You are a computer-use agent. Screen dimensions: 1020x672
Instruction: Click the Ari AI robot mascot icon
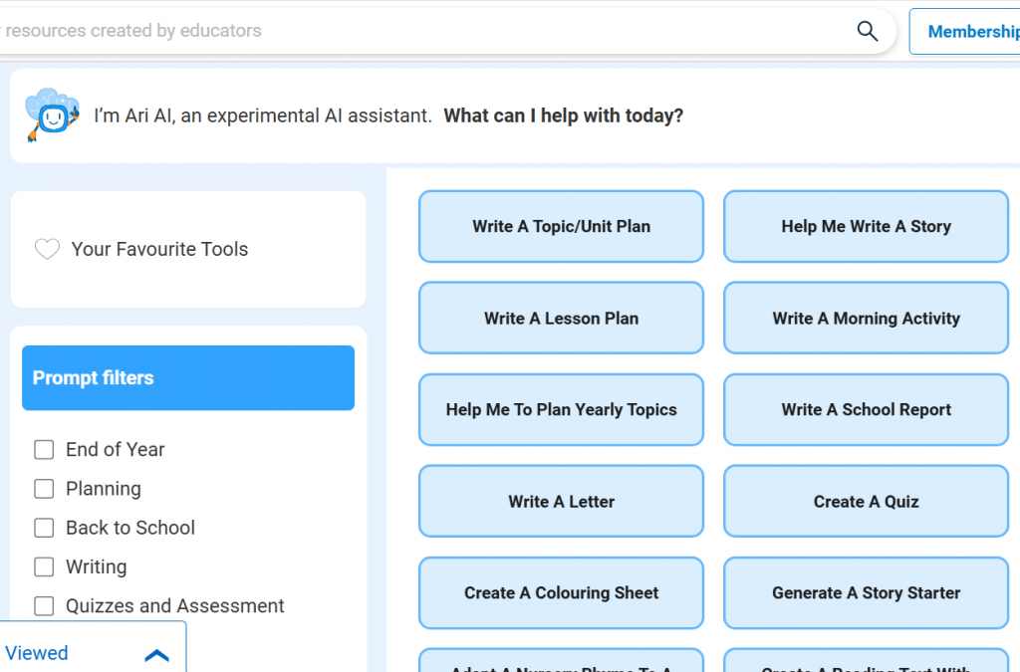coord(52,115)
